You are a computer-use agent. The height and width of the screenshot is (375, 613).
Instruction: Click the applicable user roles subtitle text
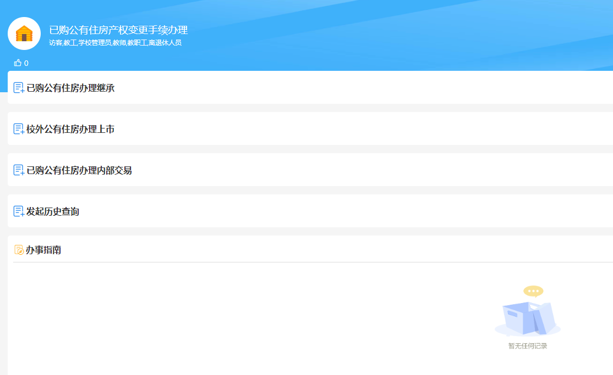115,43
